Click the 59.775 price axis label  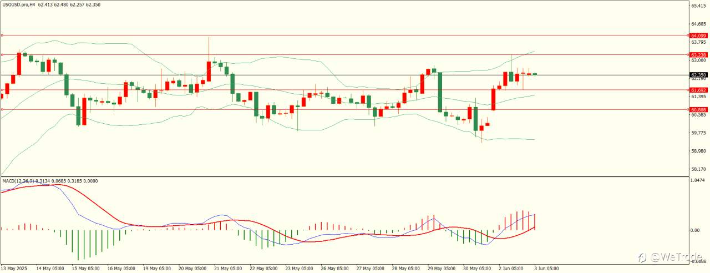tap(698, 133)
